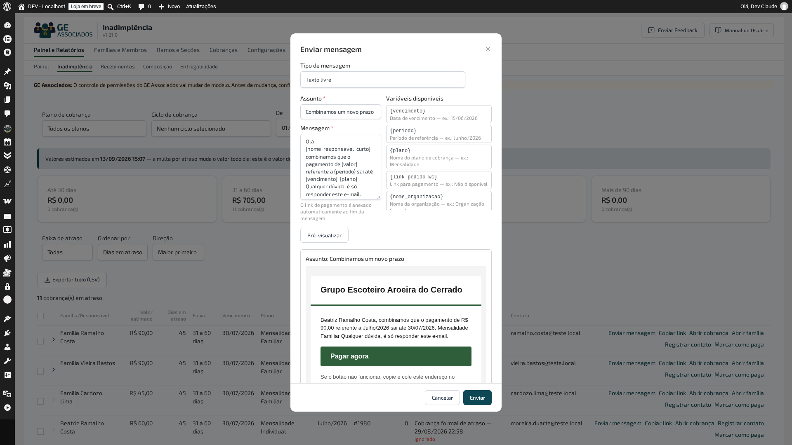Open the Tipo de mensagem dropdown
The width and height of the screenshot is (792, 445).
point(383,80)
